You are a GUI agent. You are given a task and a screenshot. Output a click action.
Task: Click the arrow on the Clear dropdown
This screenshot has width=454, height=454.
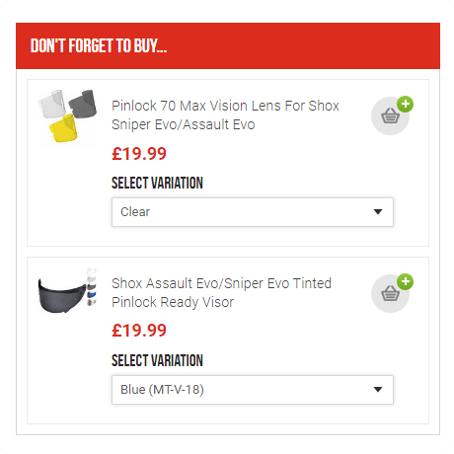pos(378,212)
